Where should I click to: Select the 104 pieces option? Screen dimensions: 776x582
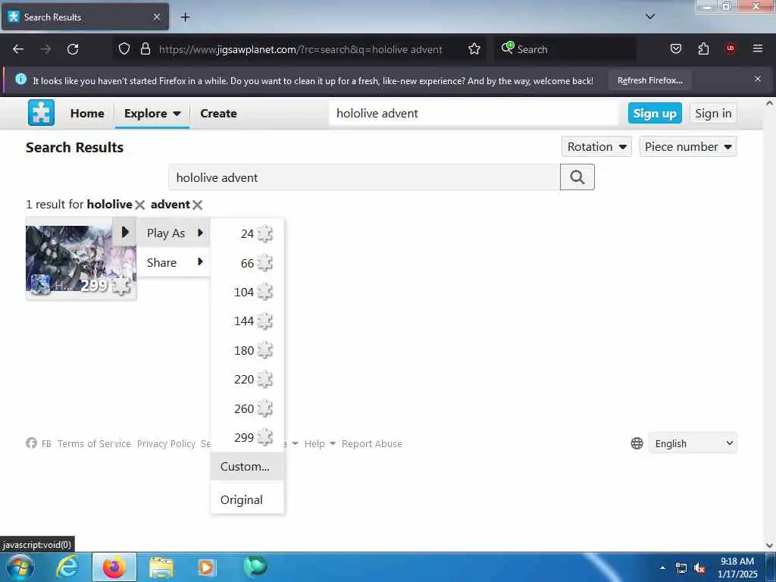click(248, 292)
